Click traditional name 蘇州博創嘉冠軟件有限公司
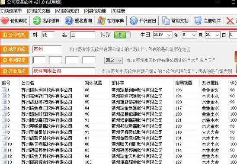This screenshot has height=164, width=237. click(x=137, y=120)
